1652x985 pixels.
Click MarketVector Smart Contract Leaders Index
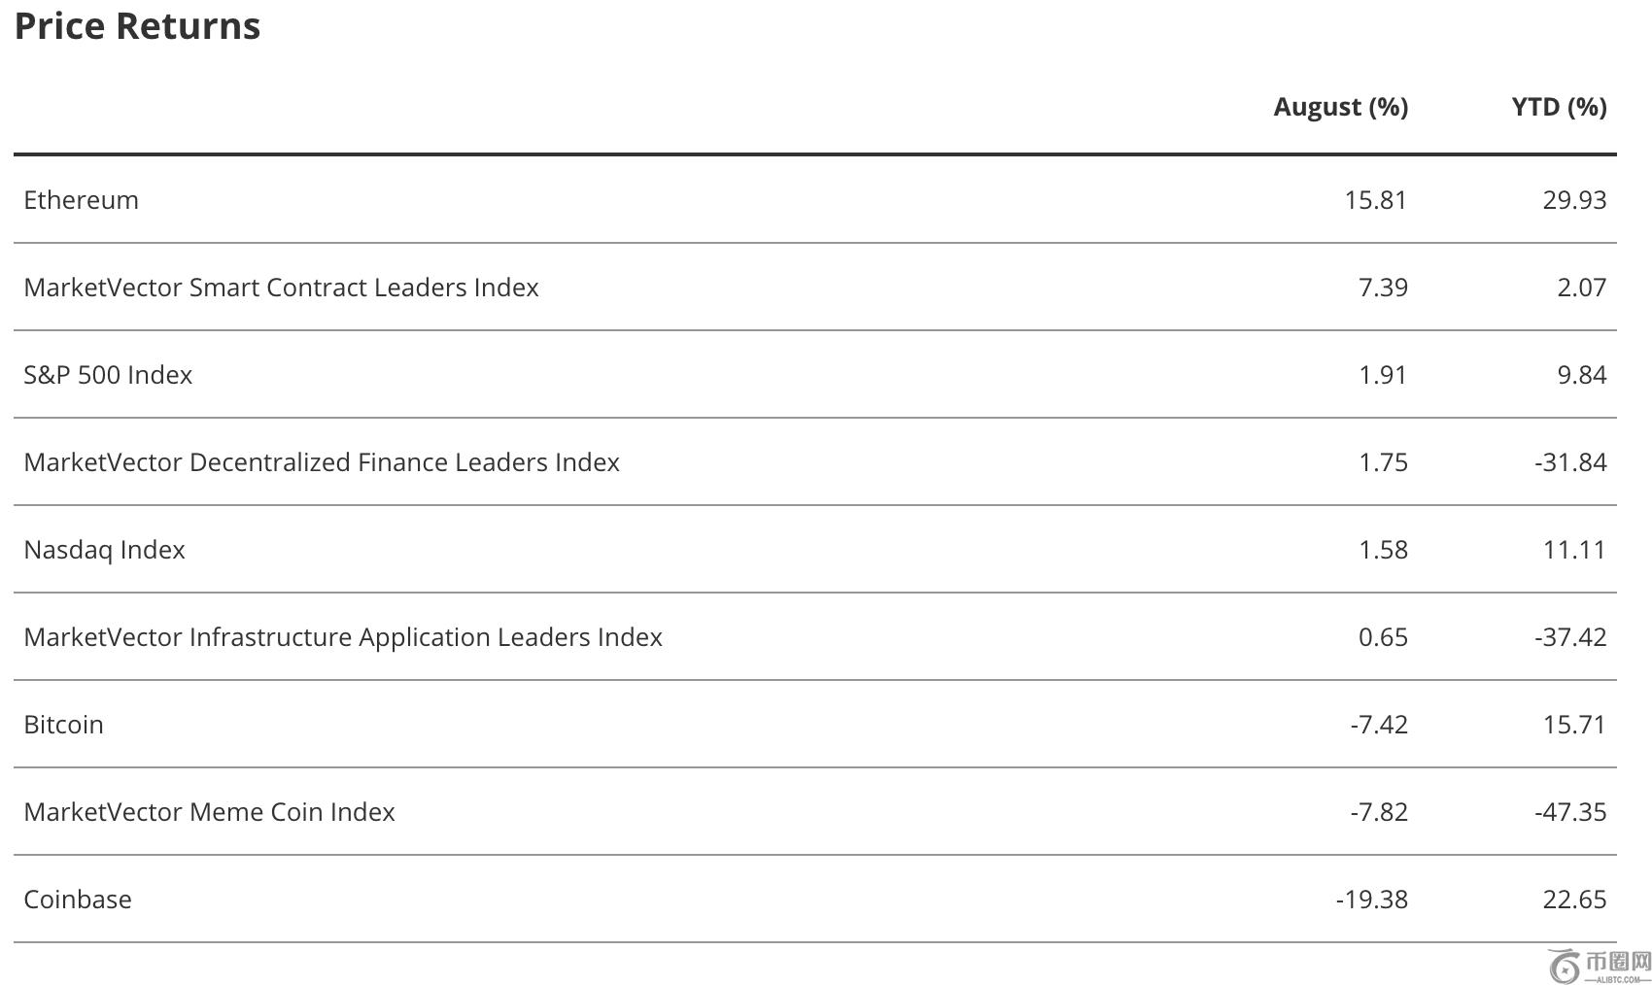click(x=281, y=288)
